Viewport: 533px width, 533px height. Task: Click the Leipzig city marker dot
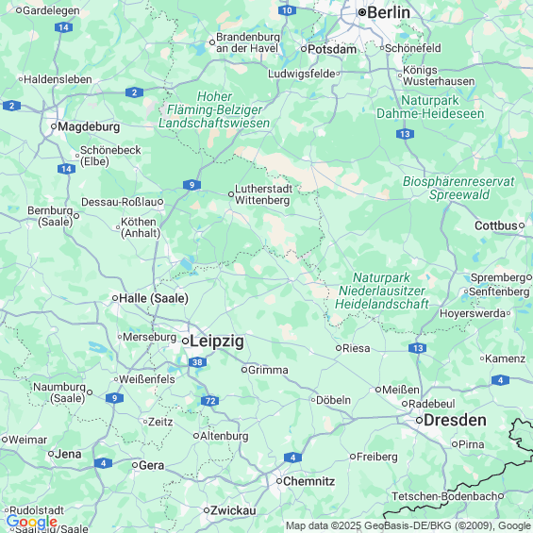(x=186, y=341)
